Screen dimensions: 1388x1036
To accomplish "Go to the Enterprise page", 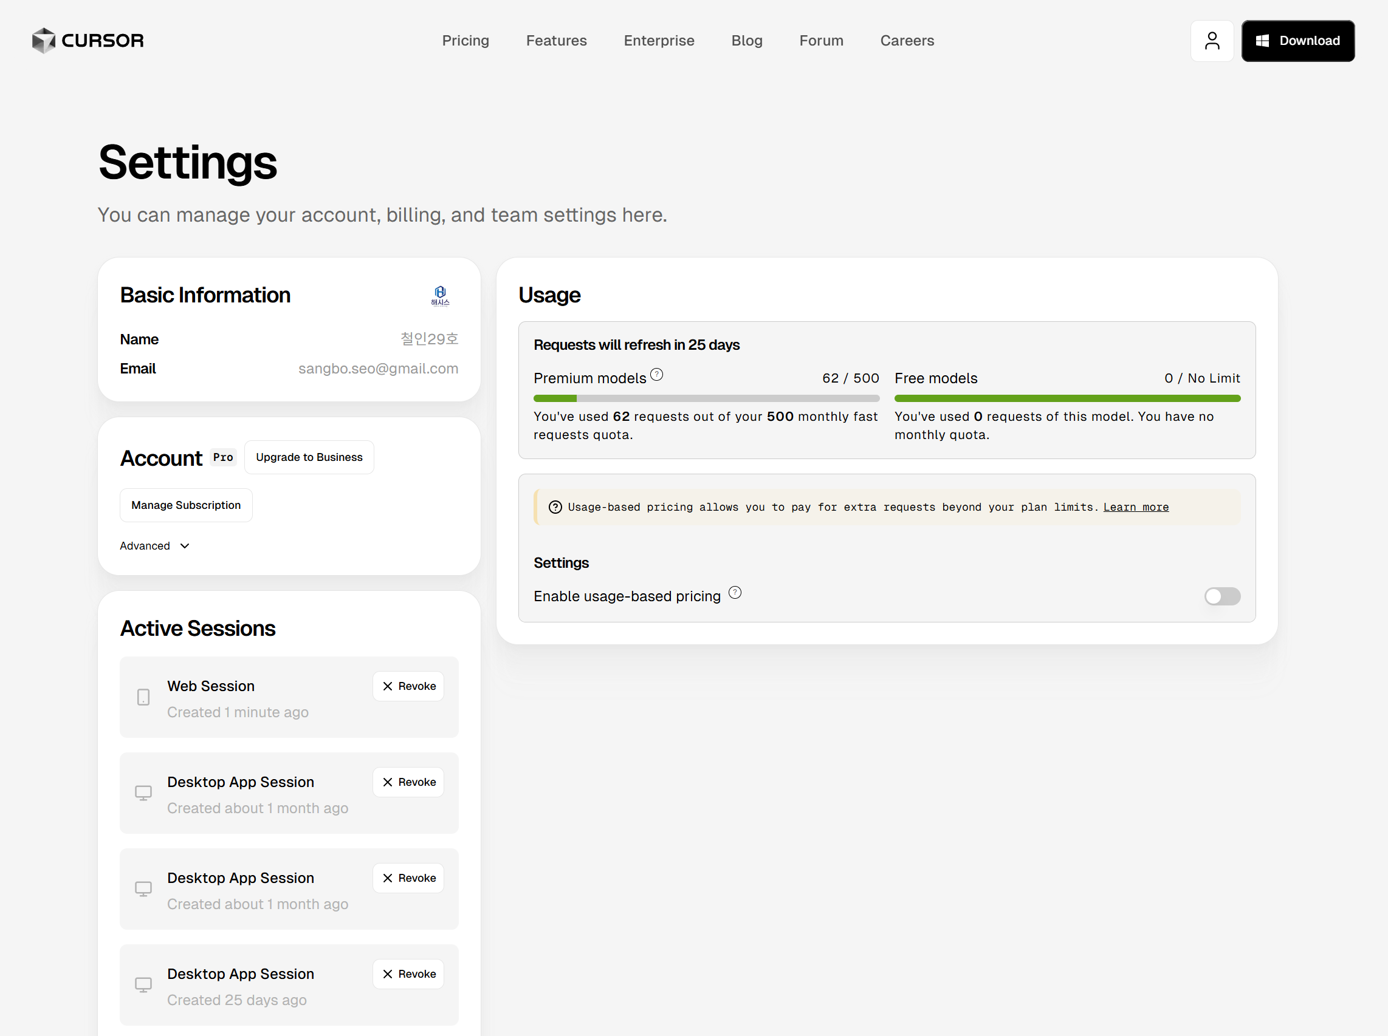I will pos(658,41).
